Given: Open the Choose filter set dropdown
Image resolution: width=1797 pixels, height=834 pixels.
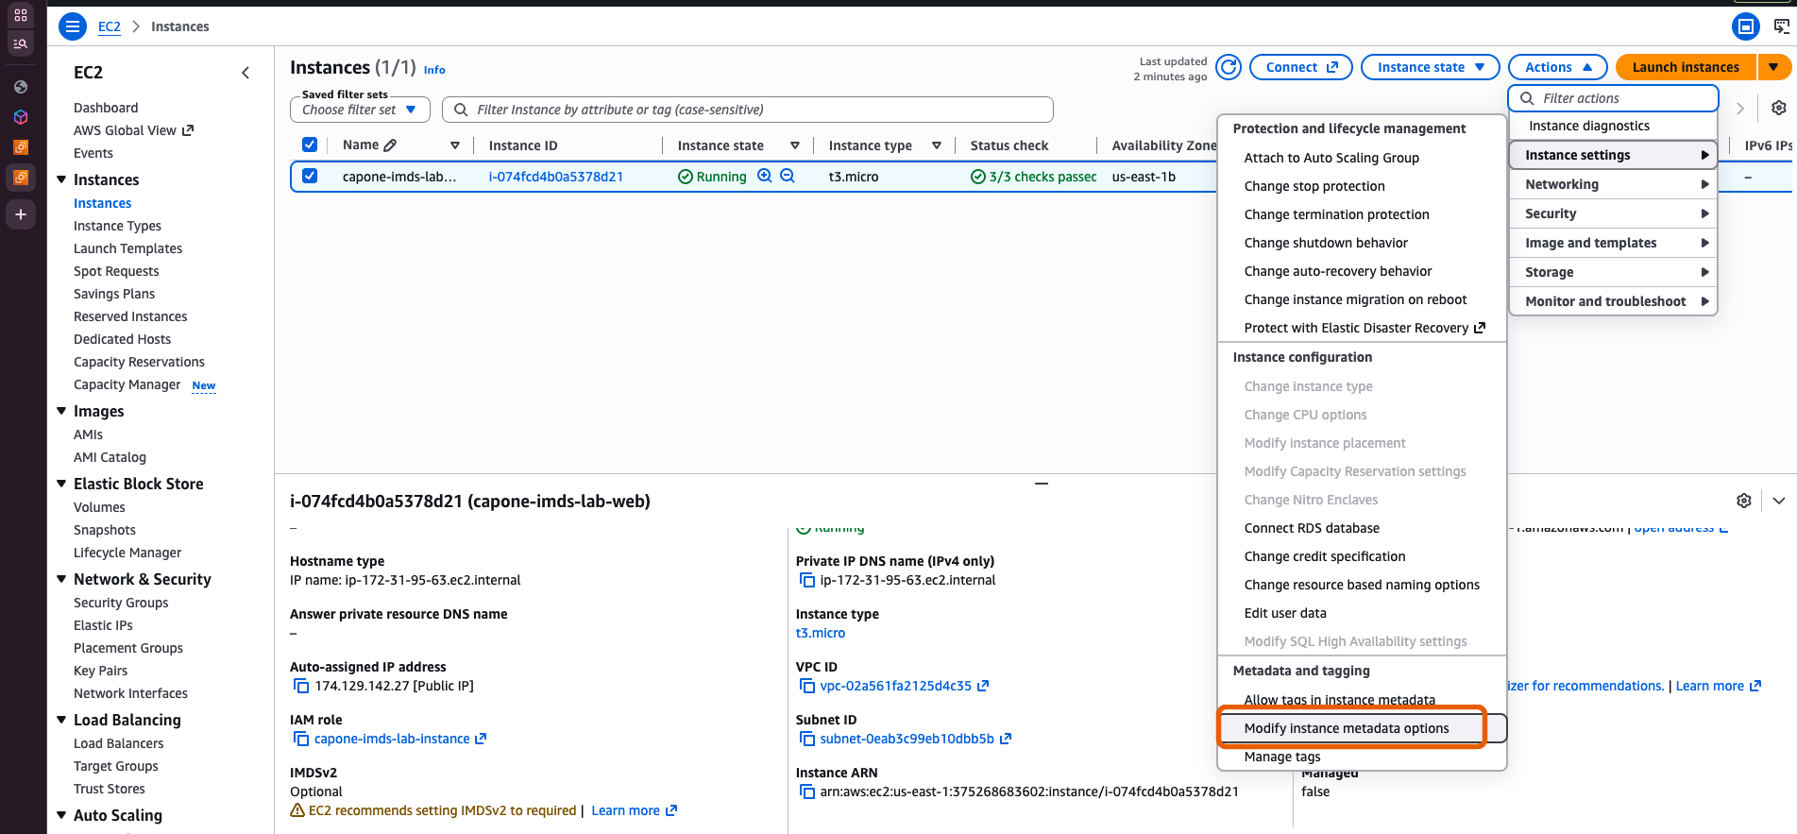Looking at the screenshot, I should pos(360,110).
